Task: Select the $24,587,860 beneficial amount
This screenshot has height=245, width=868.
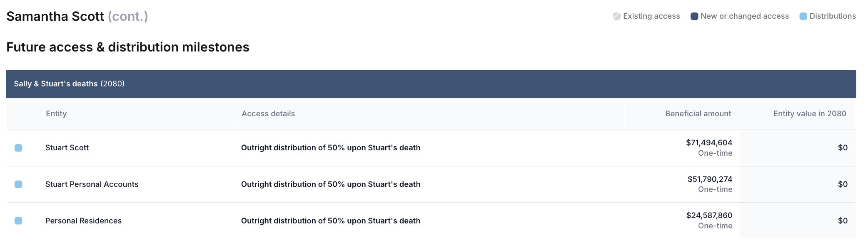Action: [709, 215]
